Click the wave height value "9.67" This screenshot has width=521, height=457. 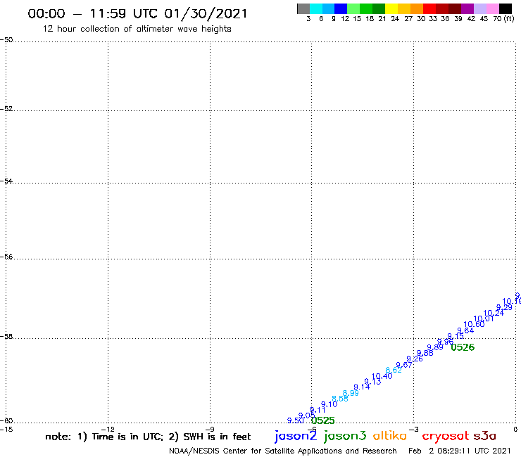click(x=404, y=365)
